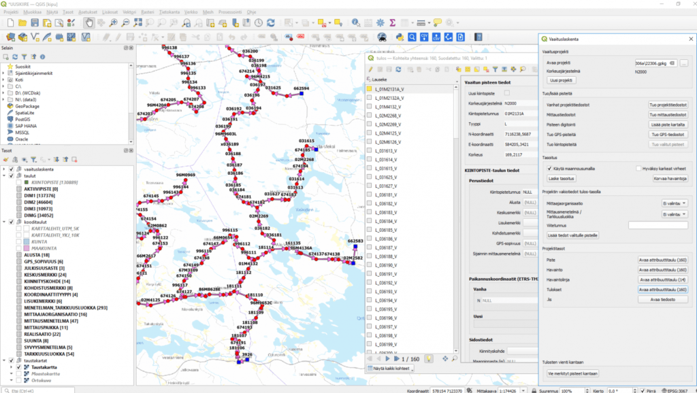This screenshot has width=697, height=393.
Task: Open the Python console icon
Action: point(400,36)
